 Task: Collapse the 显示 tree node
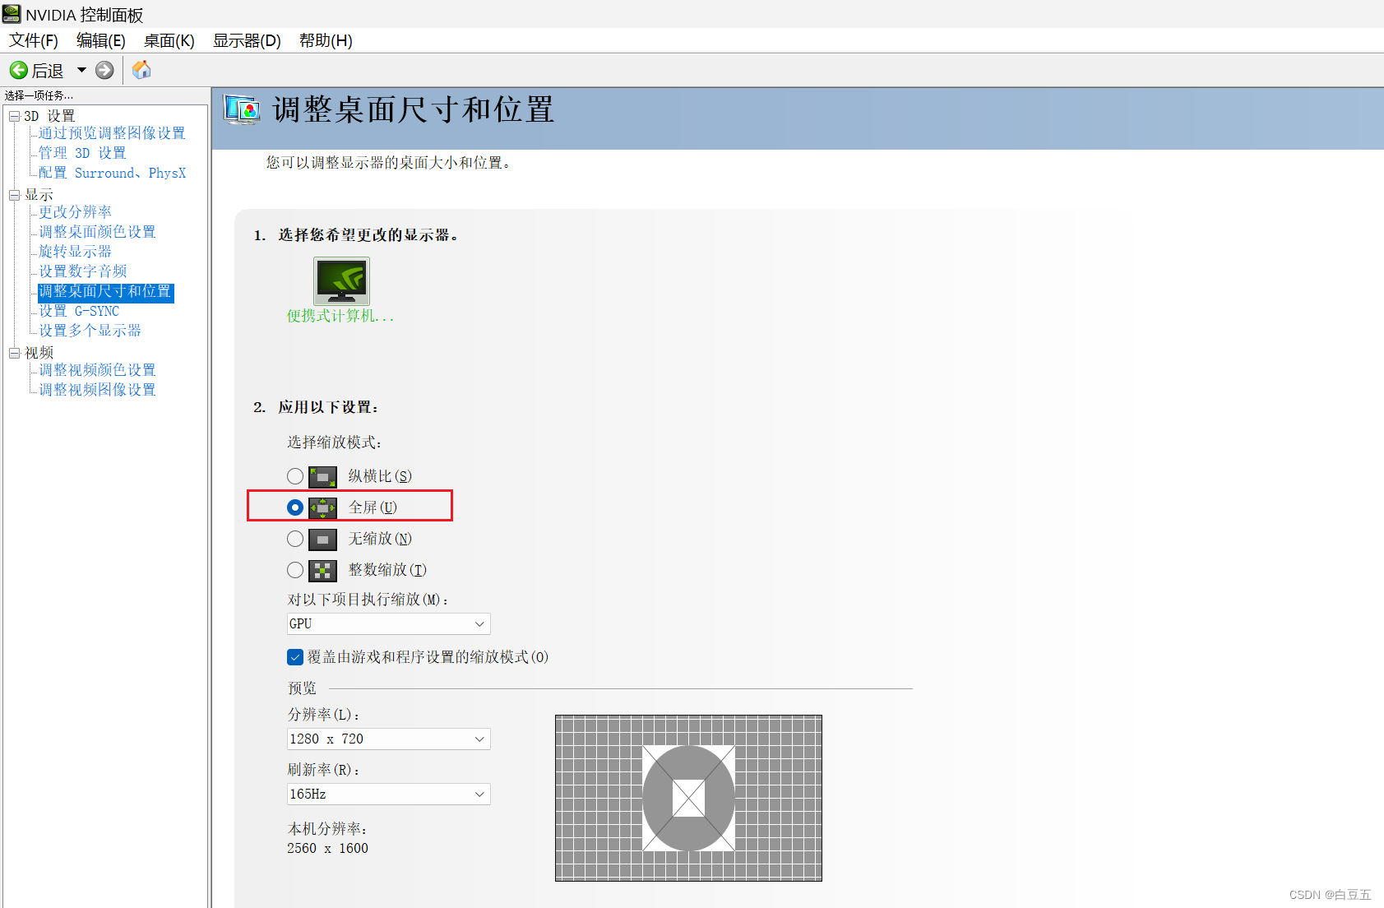pyautogui.click(x=14, y=195)
